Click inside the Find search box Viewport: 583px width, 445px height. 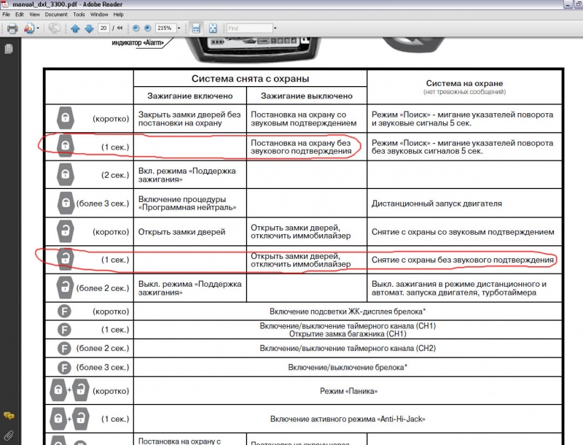248,28
